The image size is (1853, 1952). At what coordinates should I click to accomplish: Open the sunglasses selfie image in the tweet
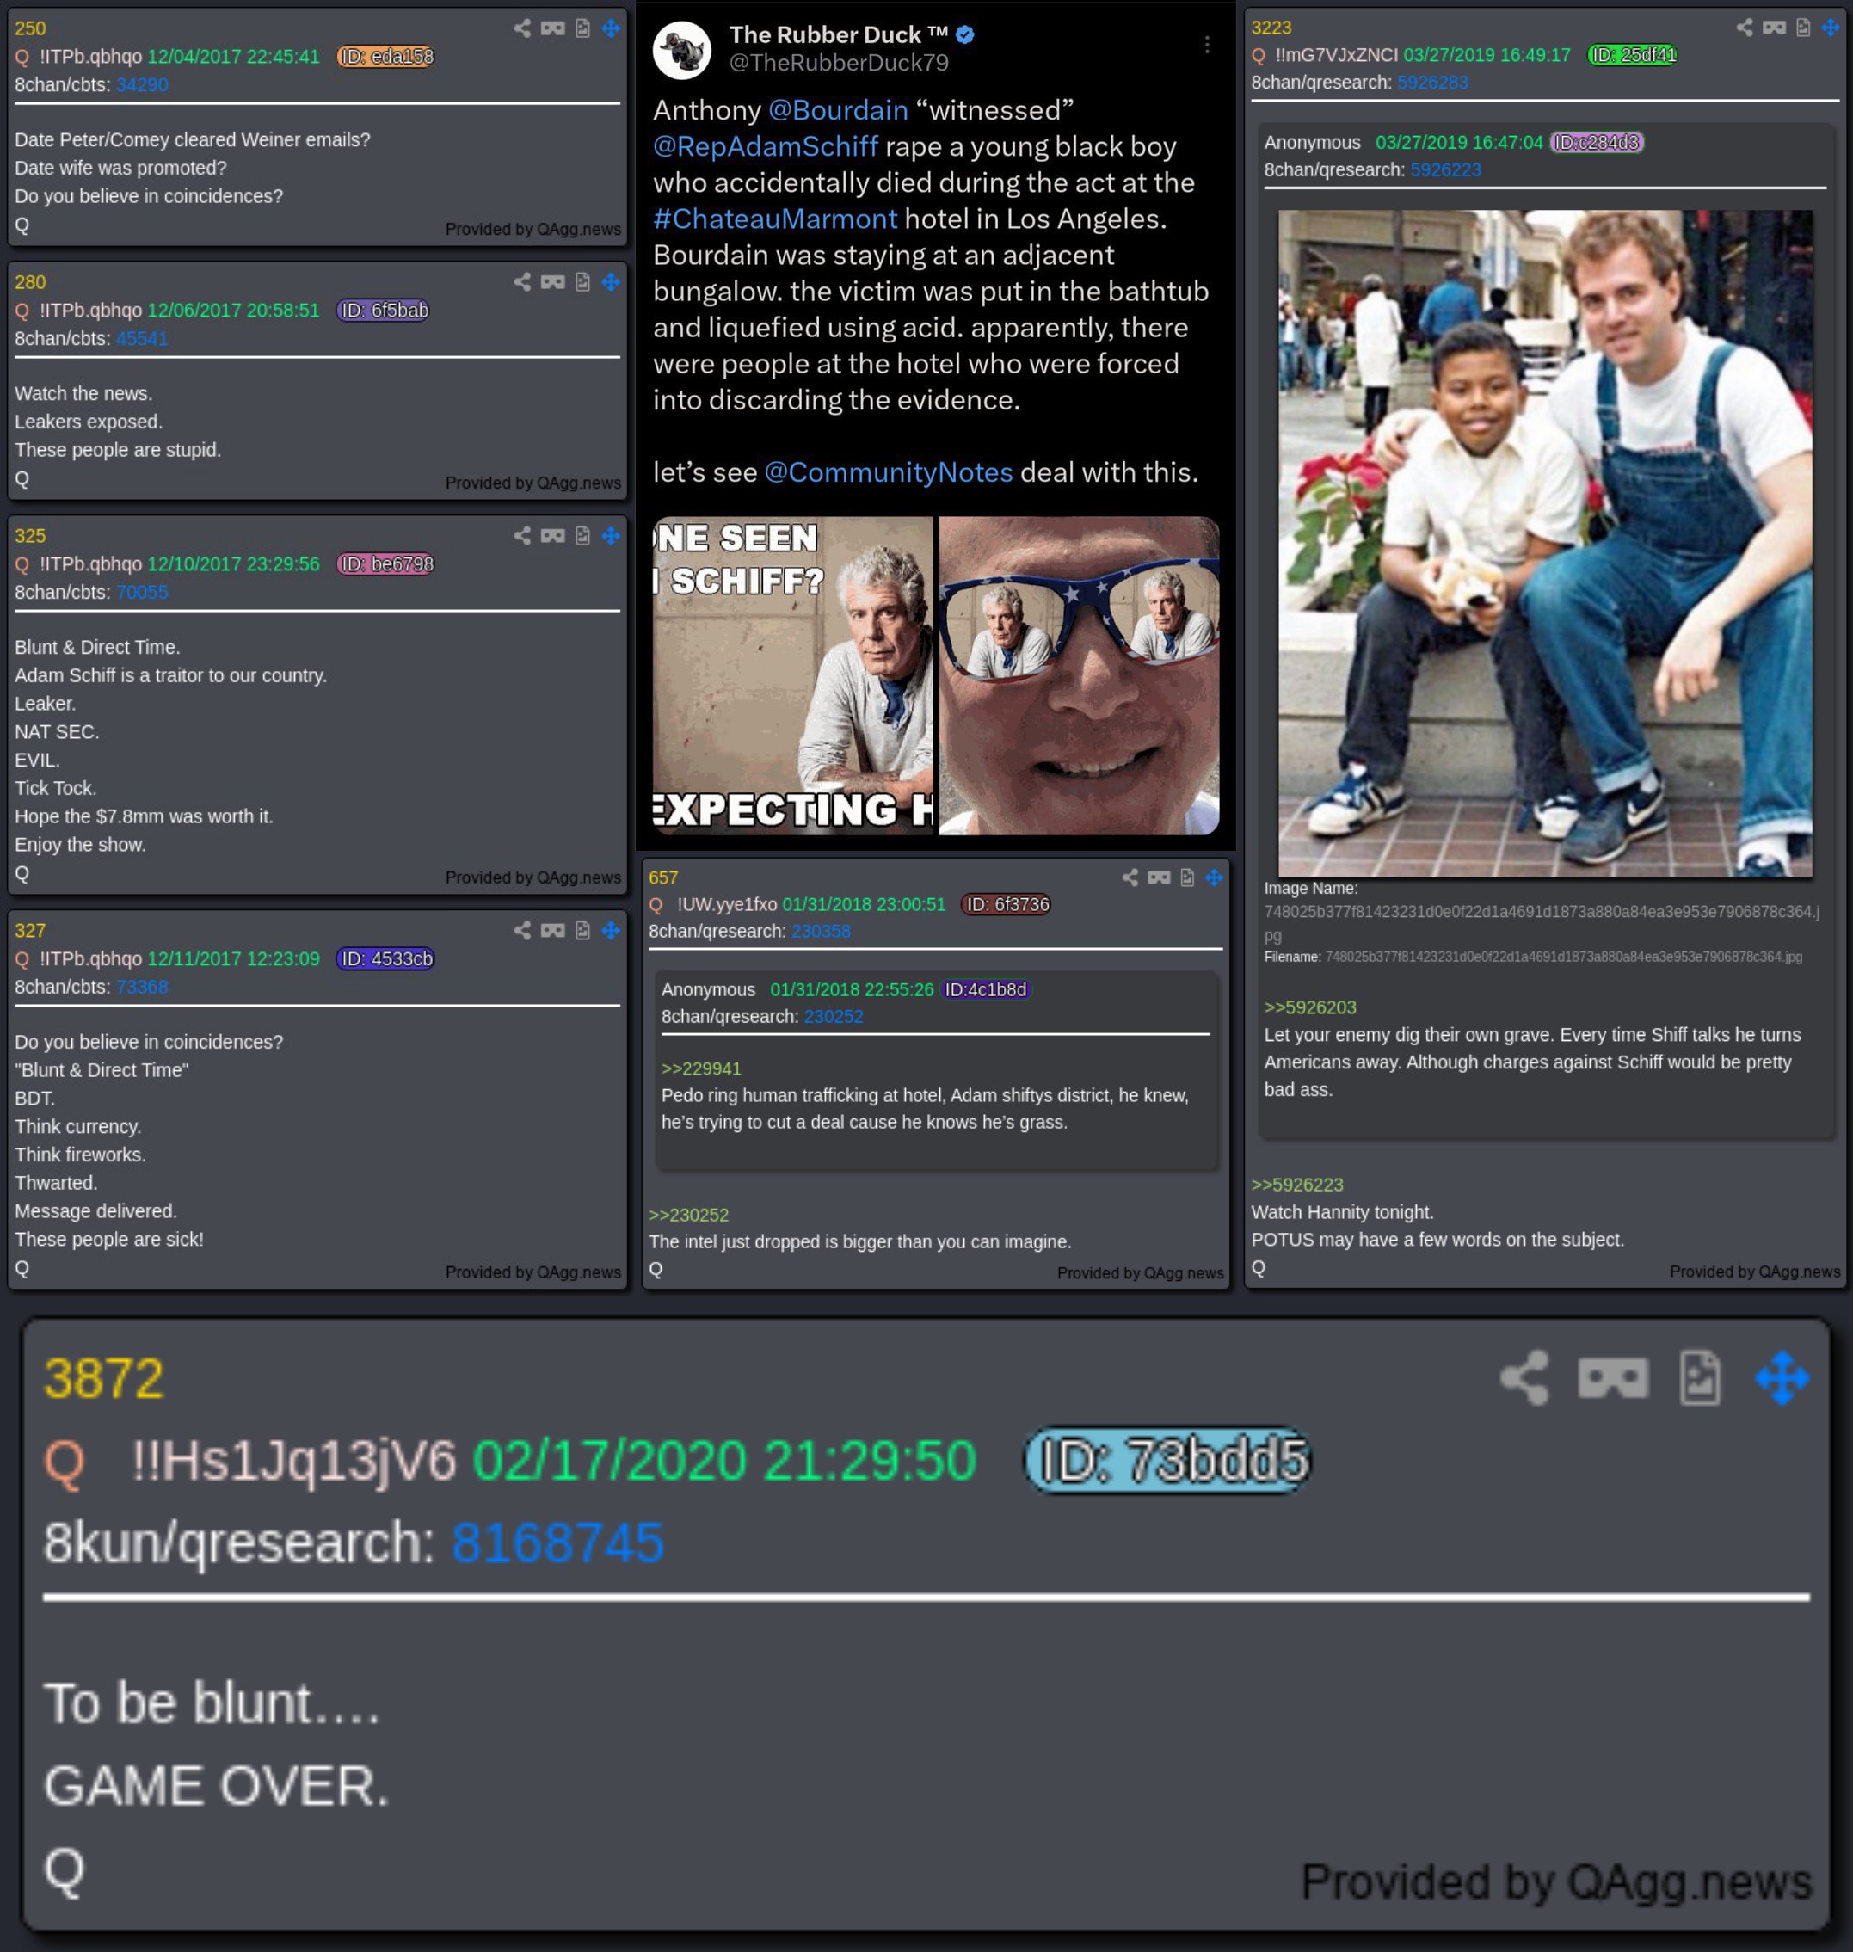point(1079,675)
